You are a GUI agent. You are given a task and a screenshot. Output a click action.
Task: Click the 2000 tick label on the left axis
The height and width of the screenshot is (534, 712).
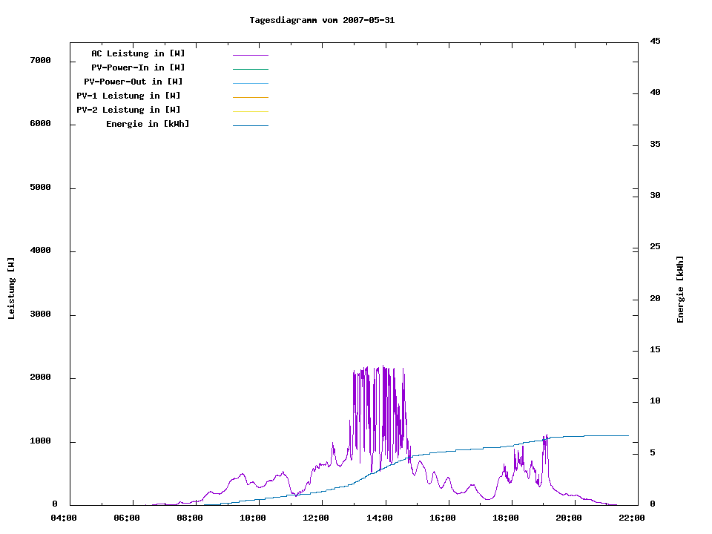[39, 378]
